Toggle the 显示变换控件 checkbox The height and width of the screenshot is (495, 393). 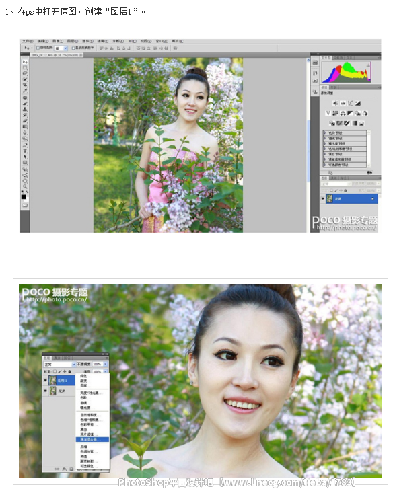coord(73,48)
